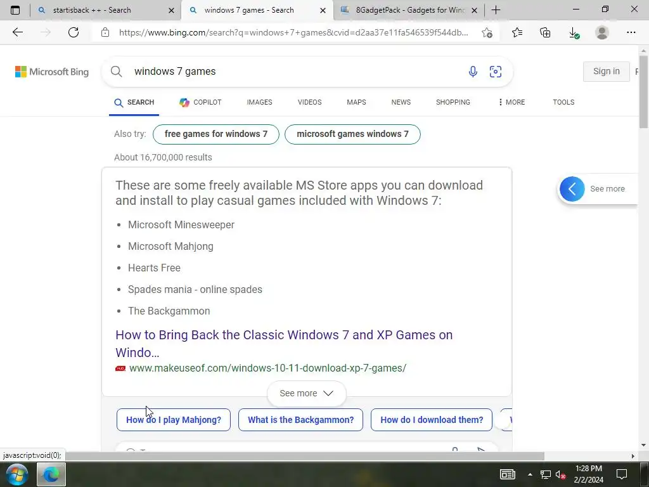The image size is (649, 487).
Task: Open the network status tray icon
Action: (546, 474)
